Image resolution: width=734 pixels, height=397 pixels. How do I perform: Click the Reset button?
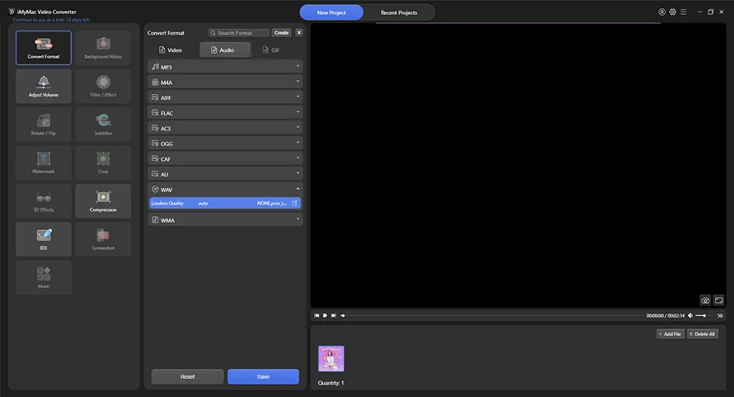(187, 376)
